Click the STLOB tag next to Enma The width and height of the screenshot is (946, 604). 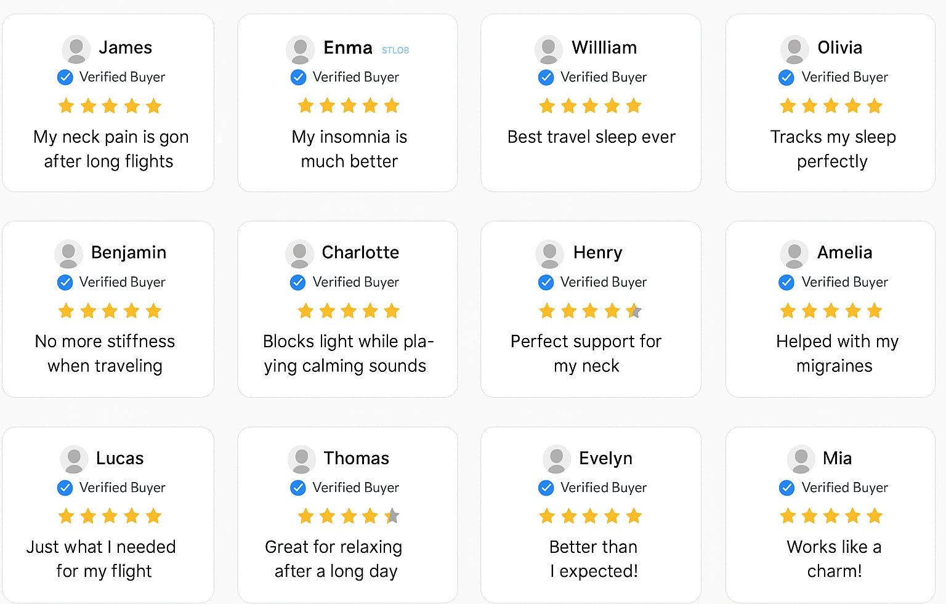pos(395,50)
